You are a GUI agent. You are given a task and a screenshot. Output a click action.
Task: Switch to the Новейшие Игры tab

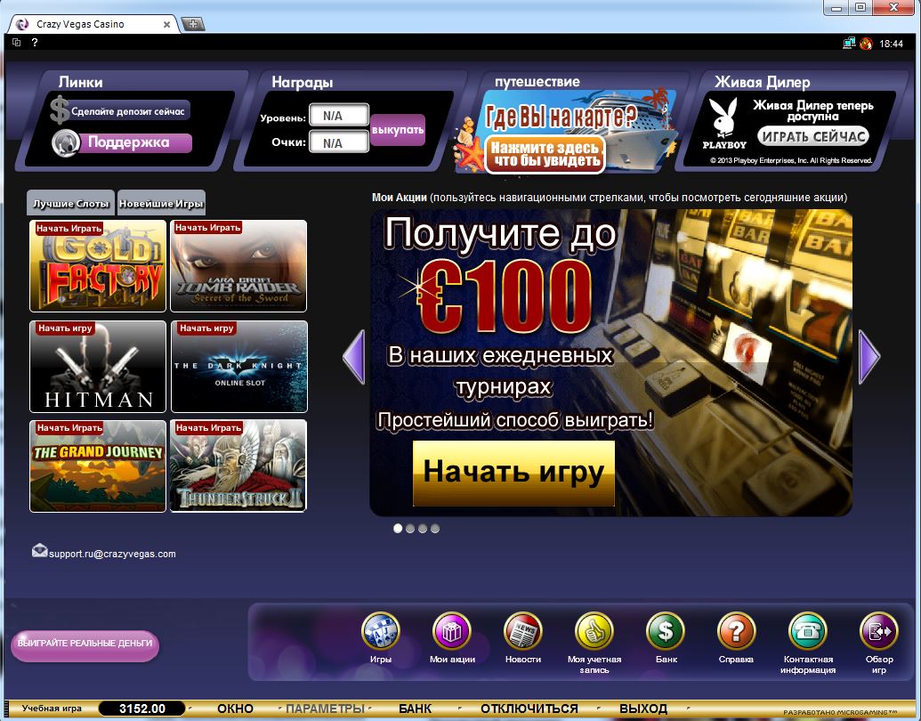click(x=162, y=203)
